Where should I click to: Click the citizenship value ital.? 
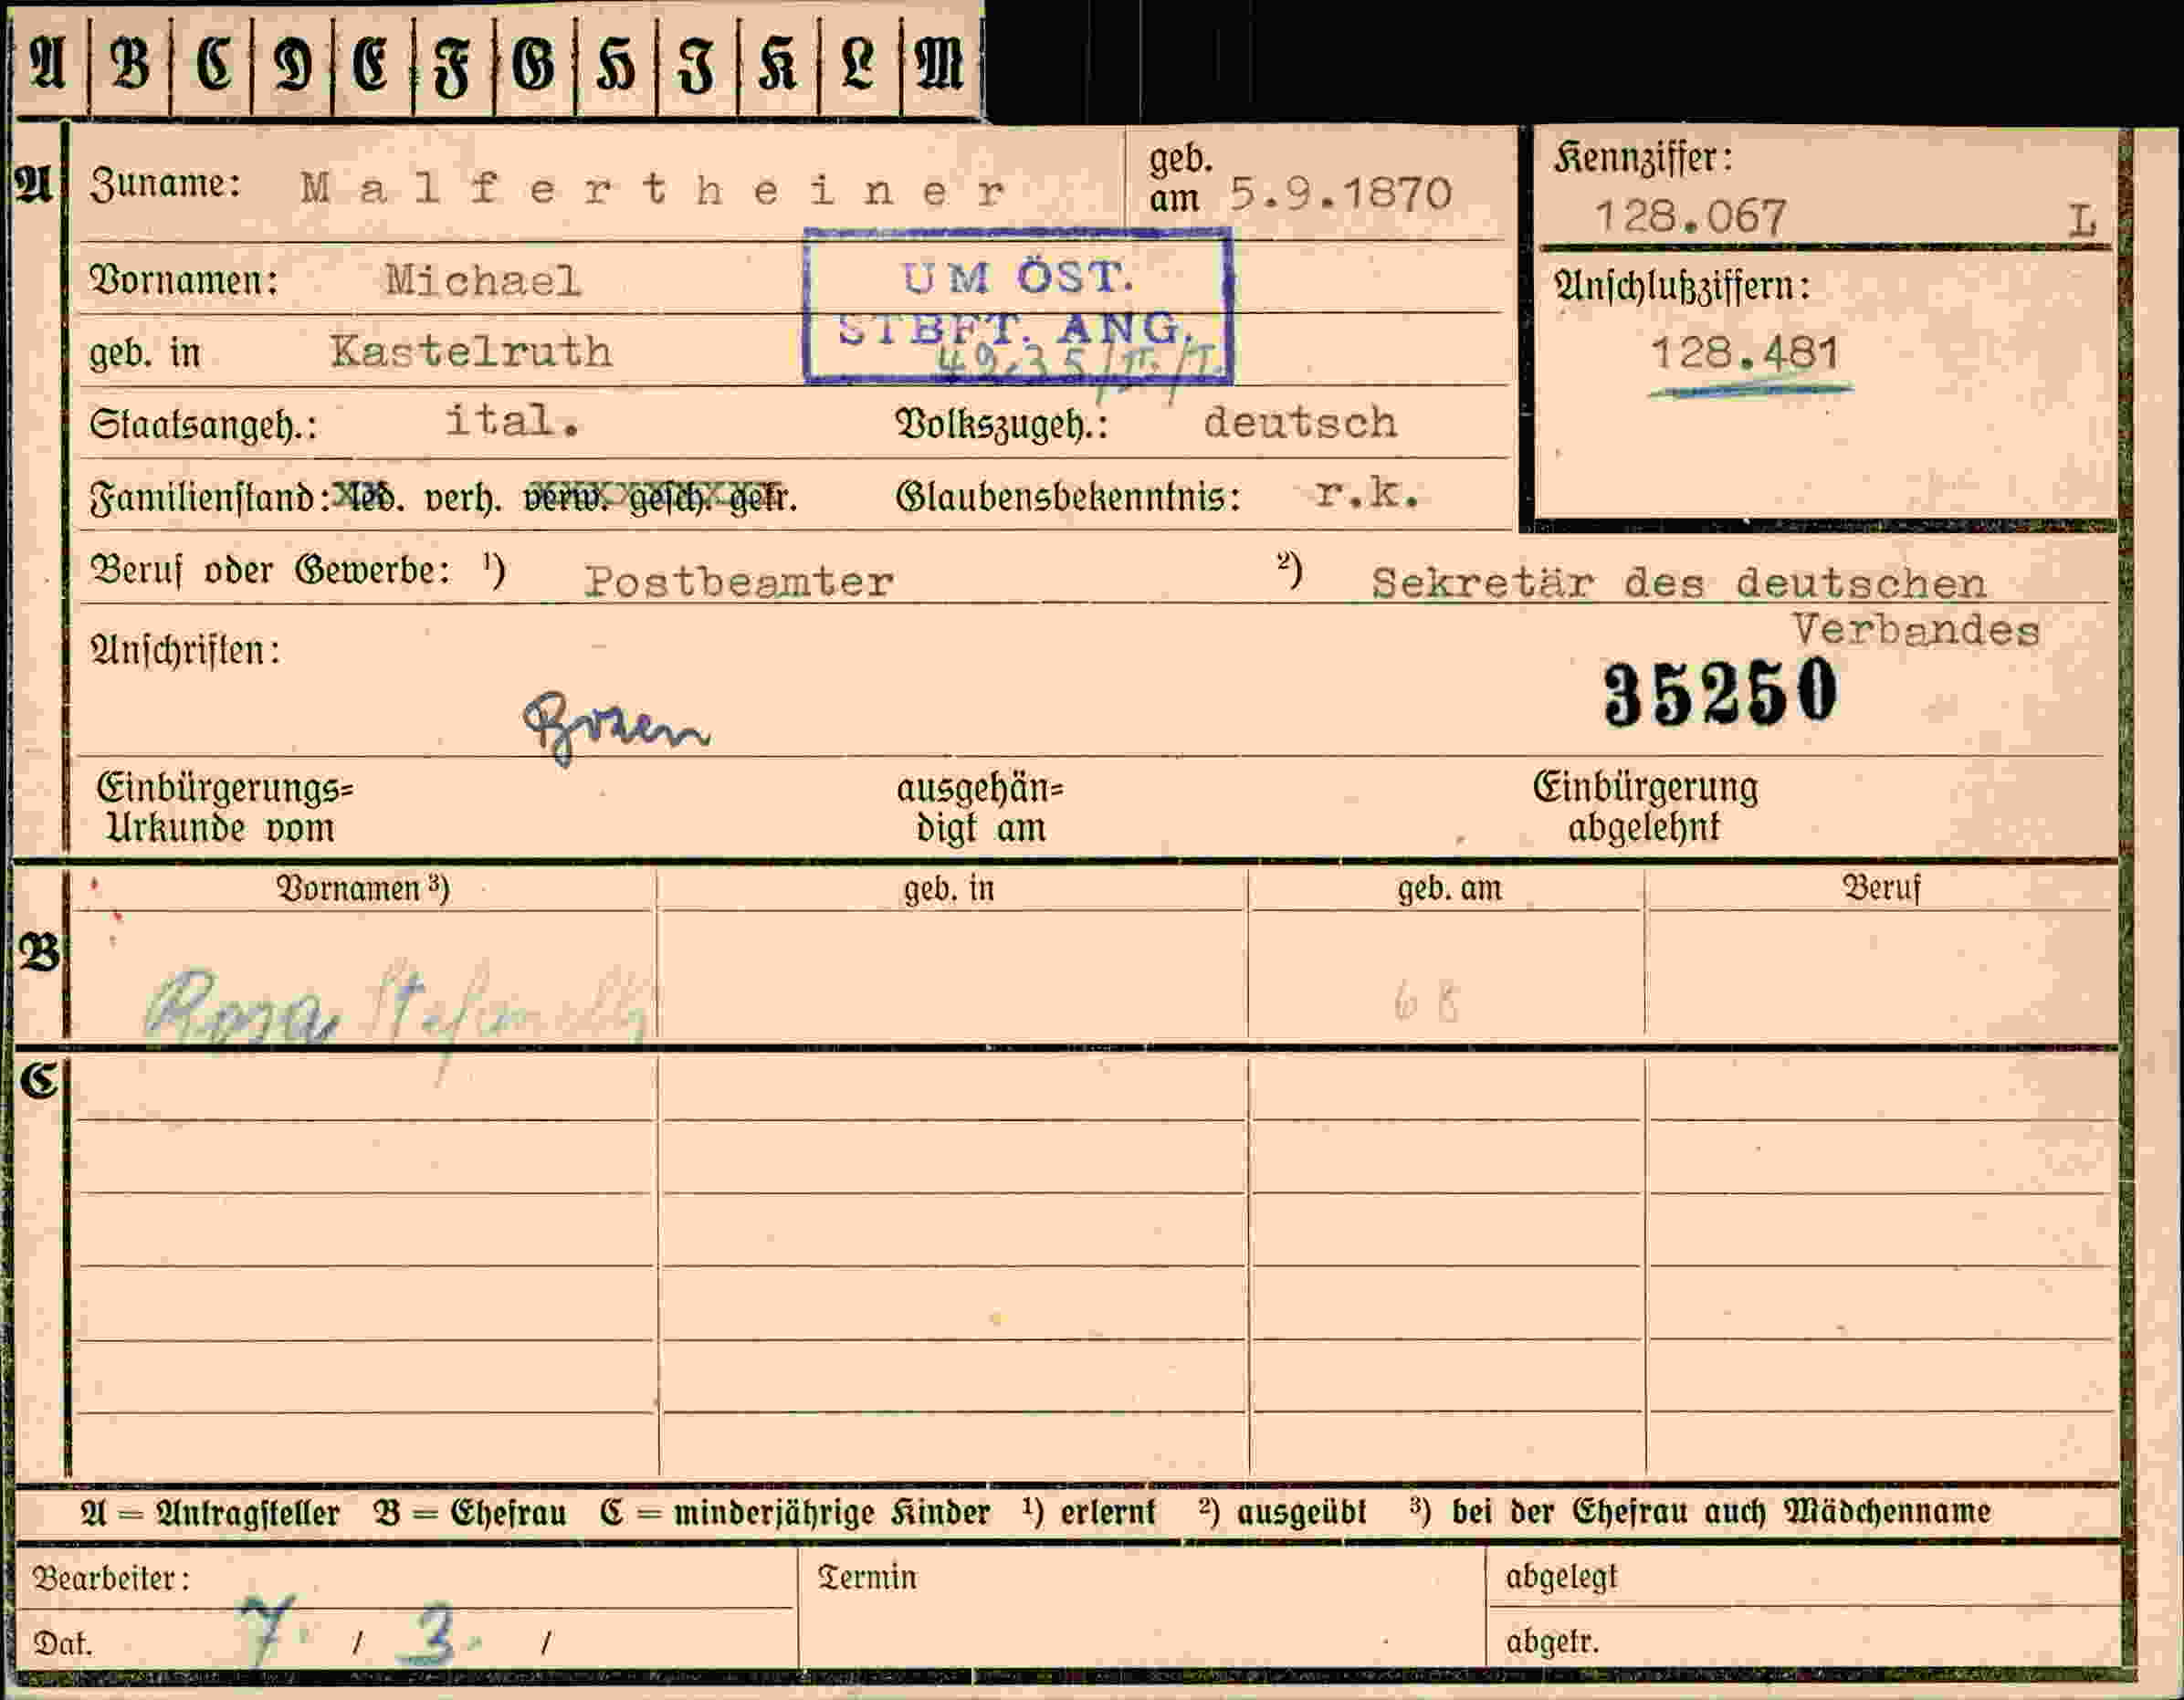click(513, 420)
